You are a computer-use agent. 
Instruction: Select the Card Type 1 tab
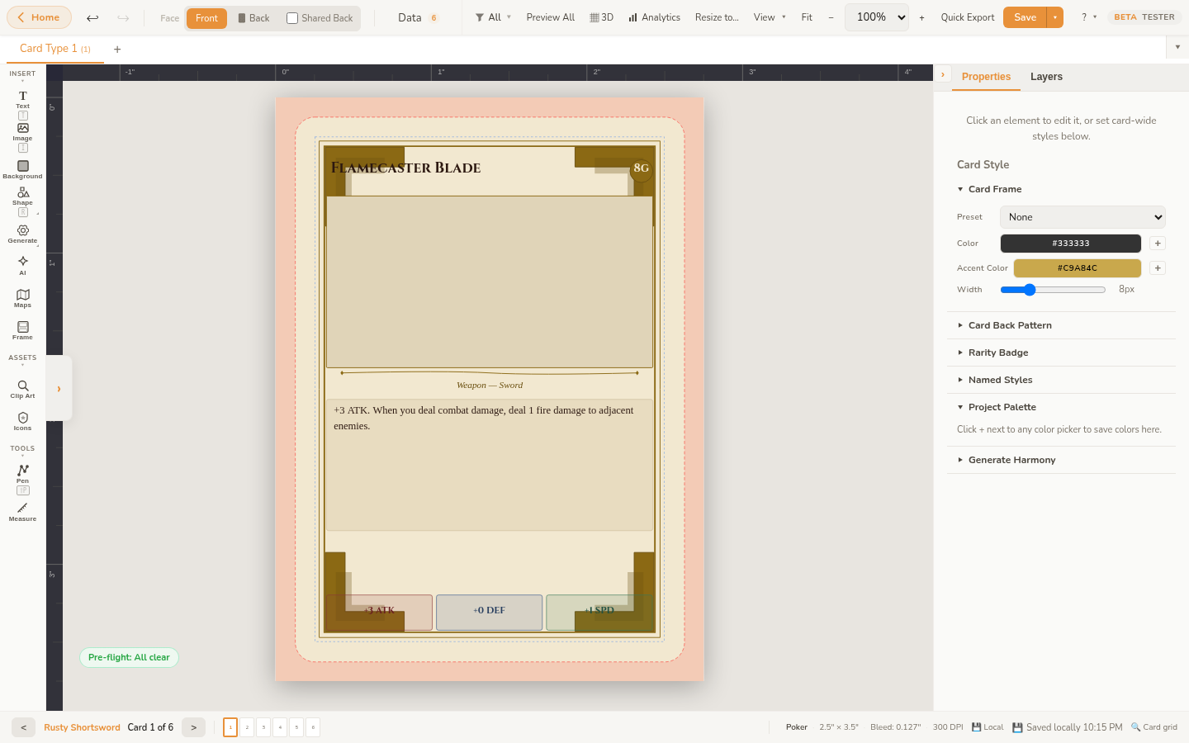point(55,49)
